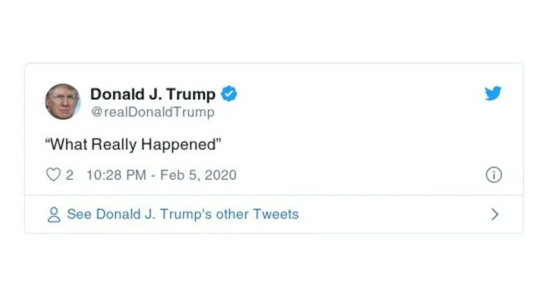
Task: Like the tweet with the heart icon
Action: 54,175
